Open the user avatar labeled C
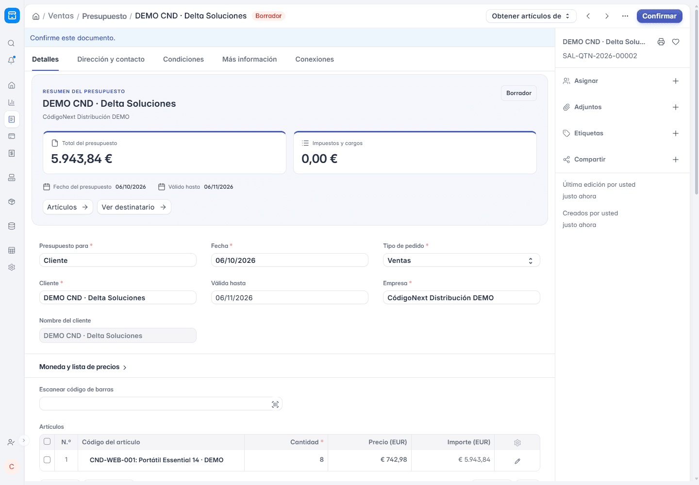 (12, 467)
